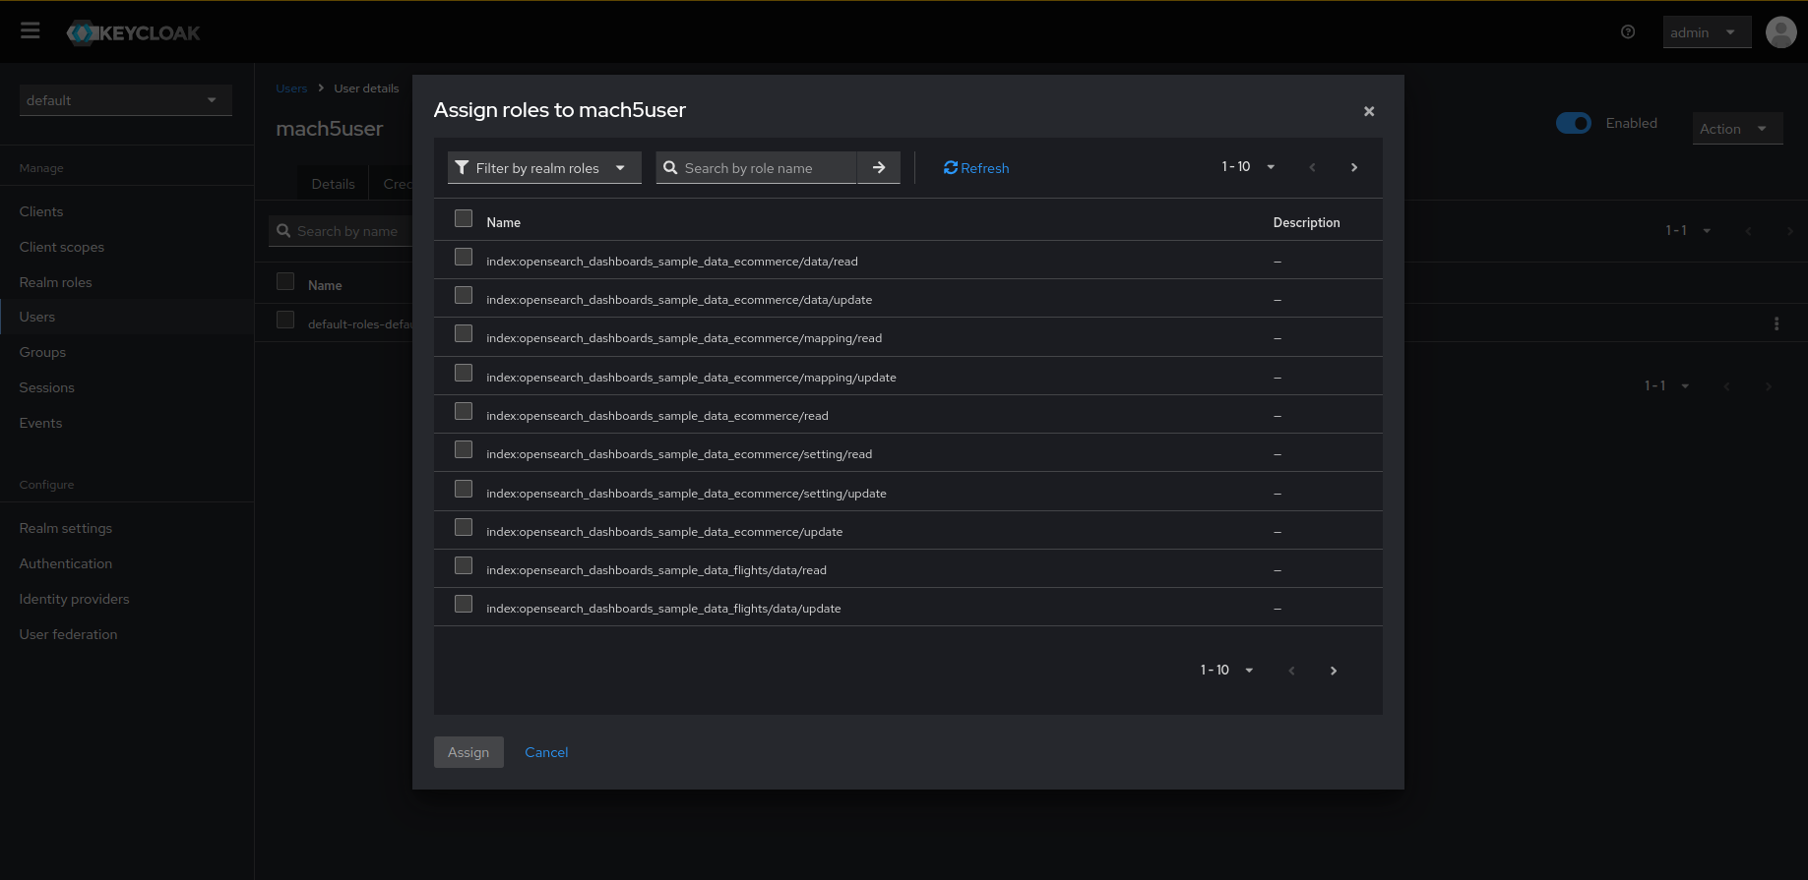The width and height of the screenshot is (1808, 880).
Task: Check the sample_data_ecommerce/setting/update role
Action: point(464,489)
